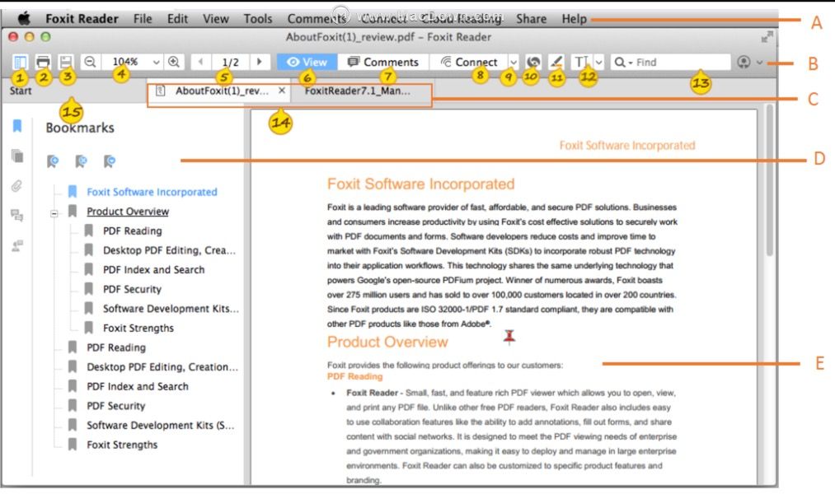The width and height of the screenshot is (835, 494).
Task: Open the typewriter tool dropdown arrow
Action: pyautogui.click(x=599, y=63)
